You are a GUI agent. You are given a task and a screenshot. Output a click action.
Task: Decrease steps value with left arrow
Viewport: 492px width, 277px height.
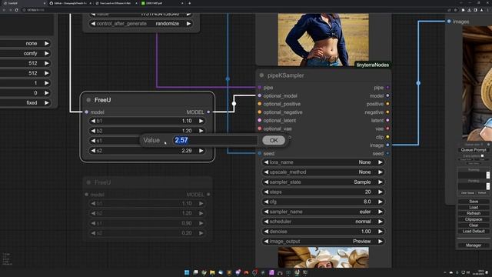266,192
